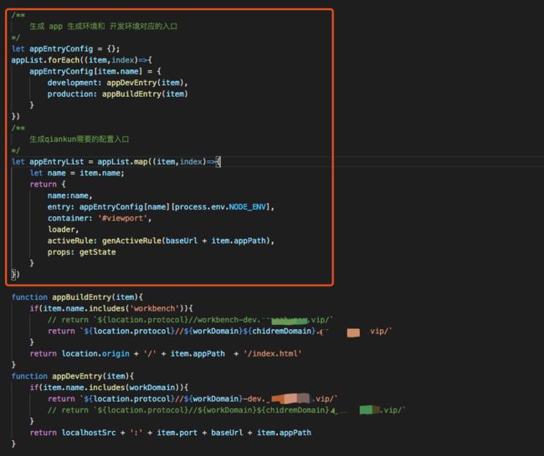Click the 'activeRule: genActiveRule' line
The width and height of the screenshot is (544, 456).
(161, 241)
